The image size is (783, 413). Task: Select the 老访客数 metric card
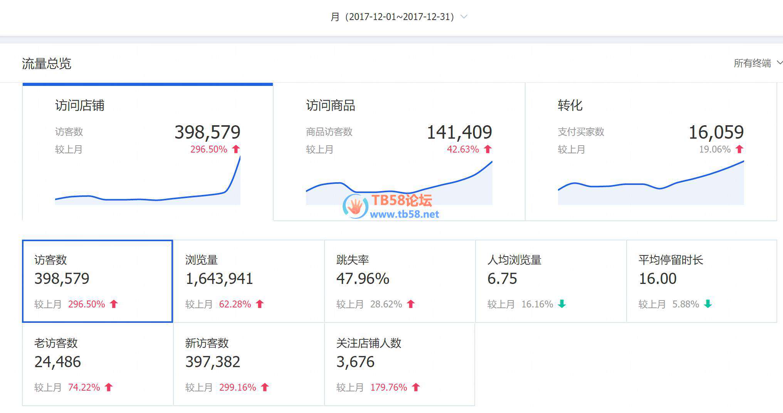(x=97, y=364)
